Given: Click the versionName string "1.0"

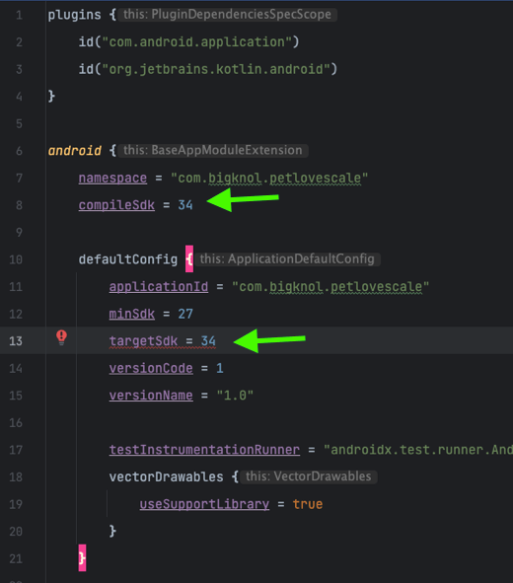Looking at the screenshot, I should point(235,396).
